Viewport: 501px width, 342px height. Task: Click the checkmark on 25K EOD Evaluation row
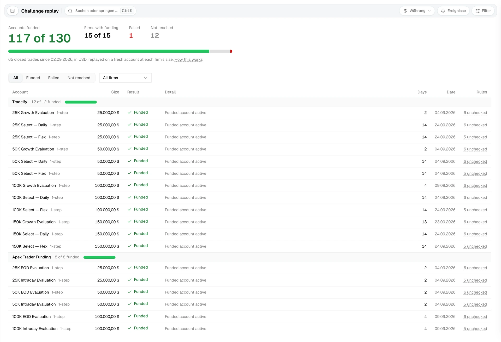tap(129, 268)
